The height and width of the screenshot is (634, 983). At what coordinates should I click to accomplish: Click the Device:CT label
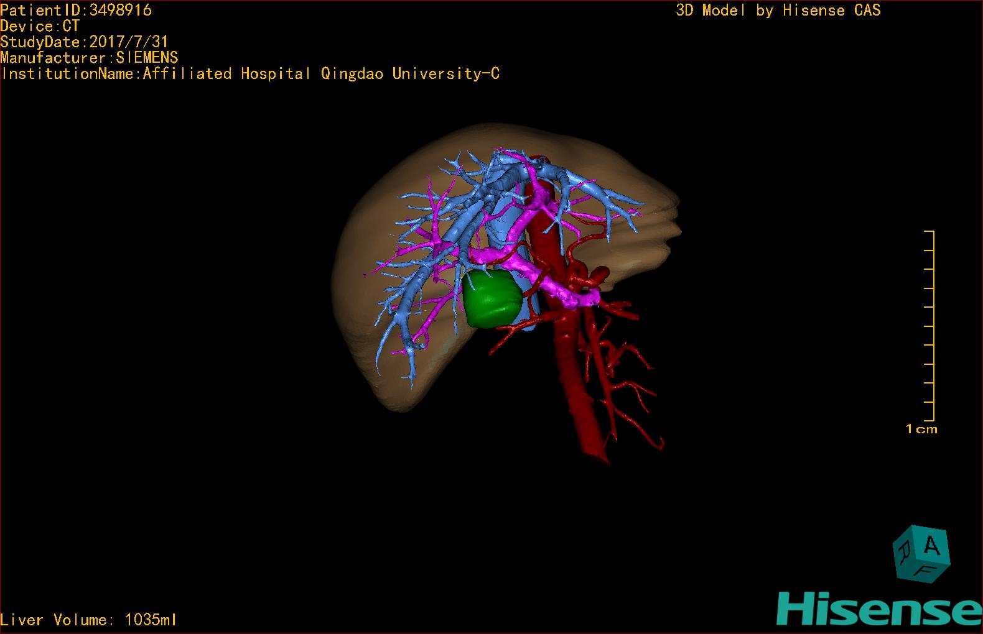point(40,26)
